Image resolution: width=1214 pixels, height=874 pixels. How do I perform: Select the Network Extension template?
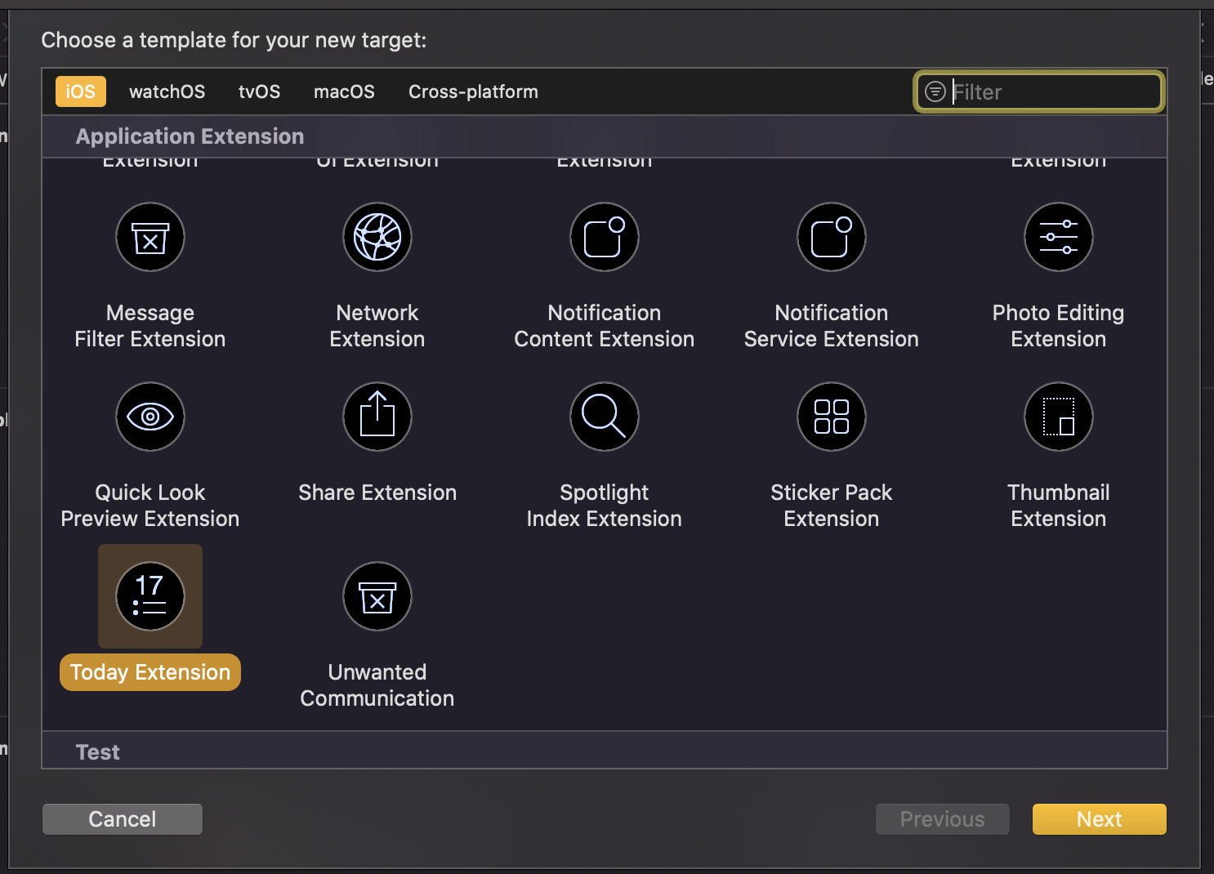pos(377,237)
